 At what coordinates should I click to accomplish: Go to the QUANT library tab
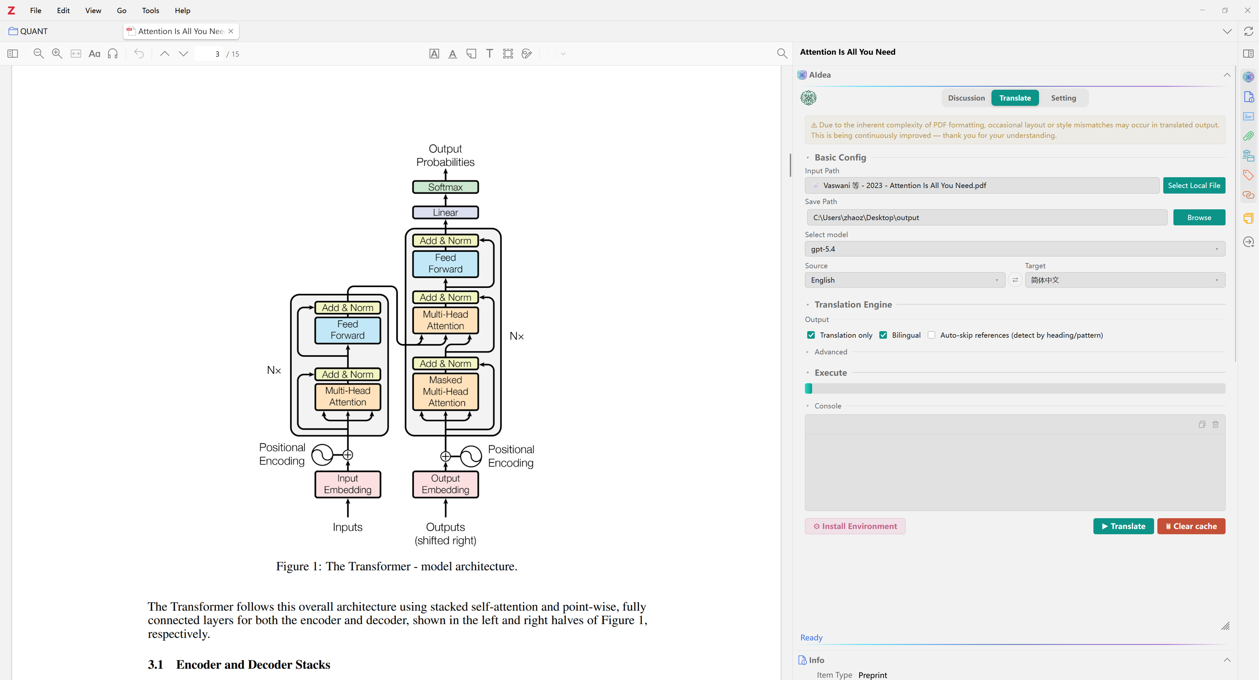click(x=28, y=31)
